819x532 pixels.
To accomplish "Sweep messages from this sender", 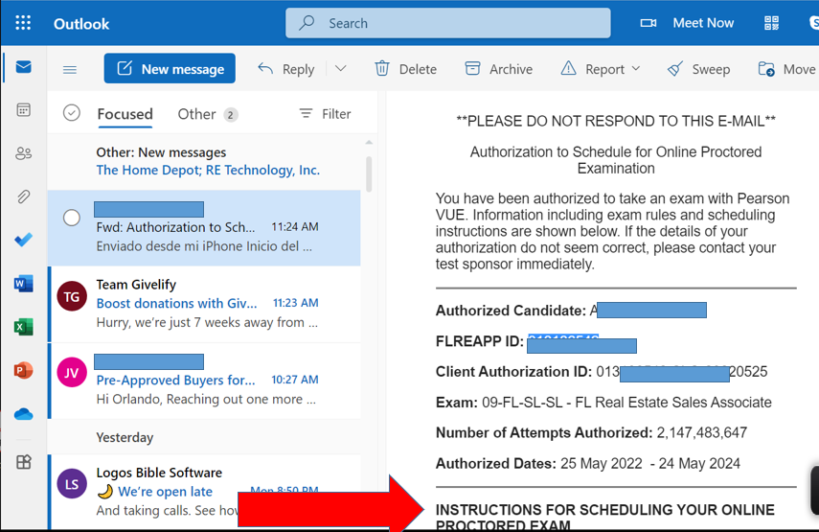I will [x=699, y=69].
